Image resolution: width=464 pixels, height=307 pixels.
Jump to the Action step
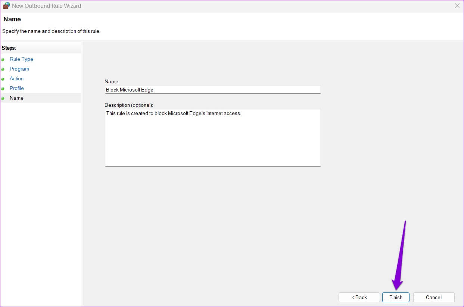click(16, 78)
